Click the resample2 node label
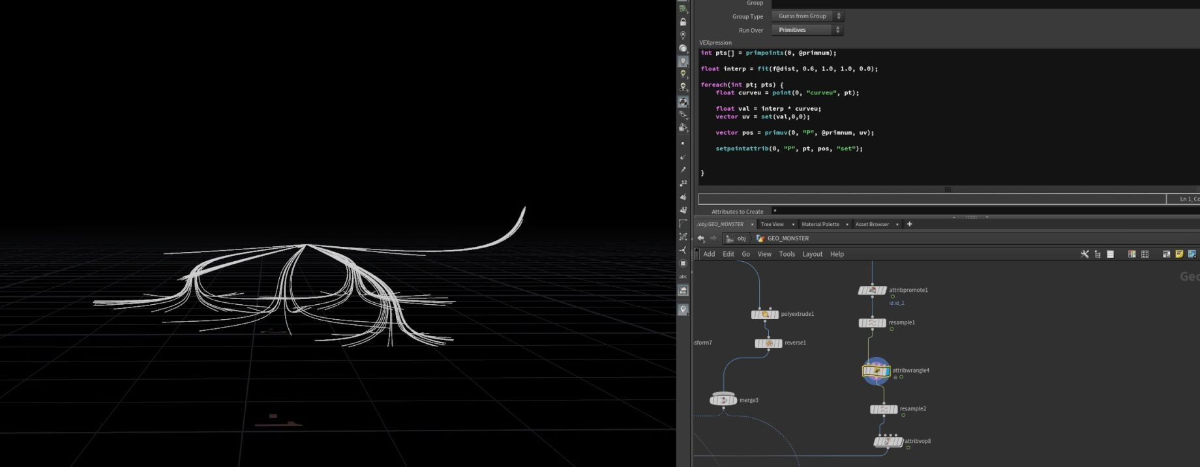The width and height of the screenshot is (1200, 467). 913,409
